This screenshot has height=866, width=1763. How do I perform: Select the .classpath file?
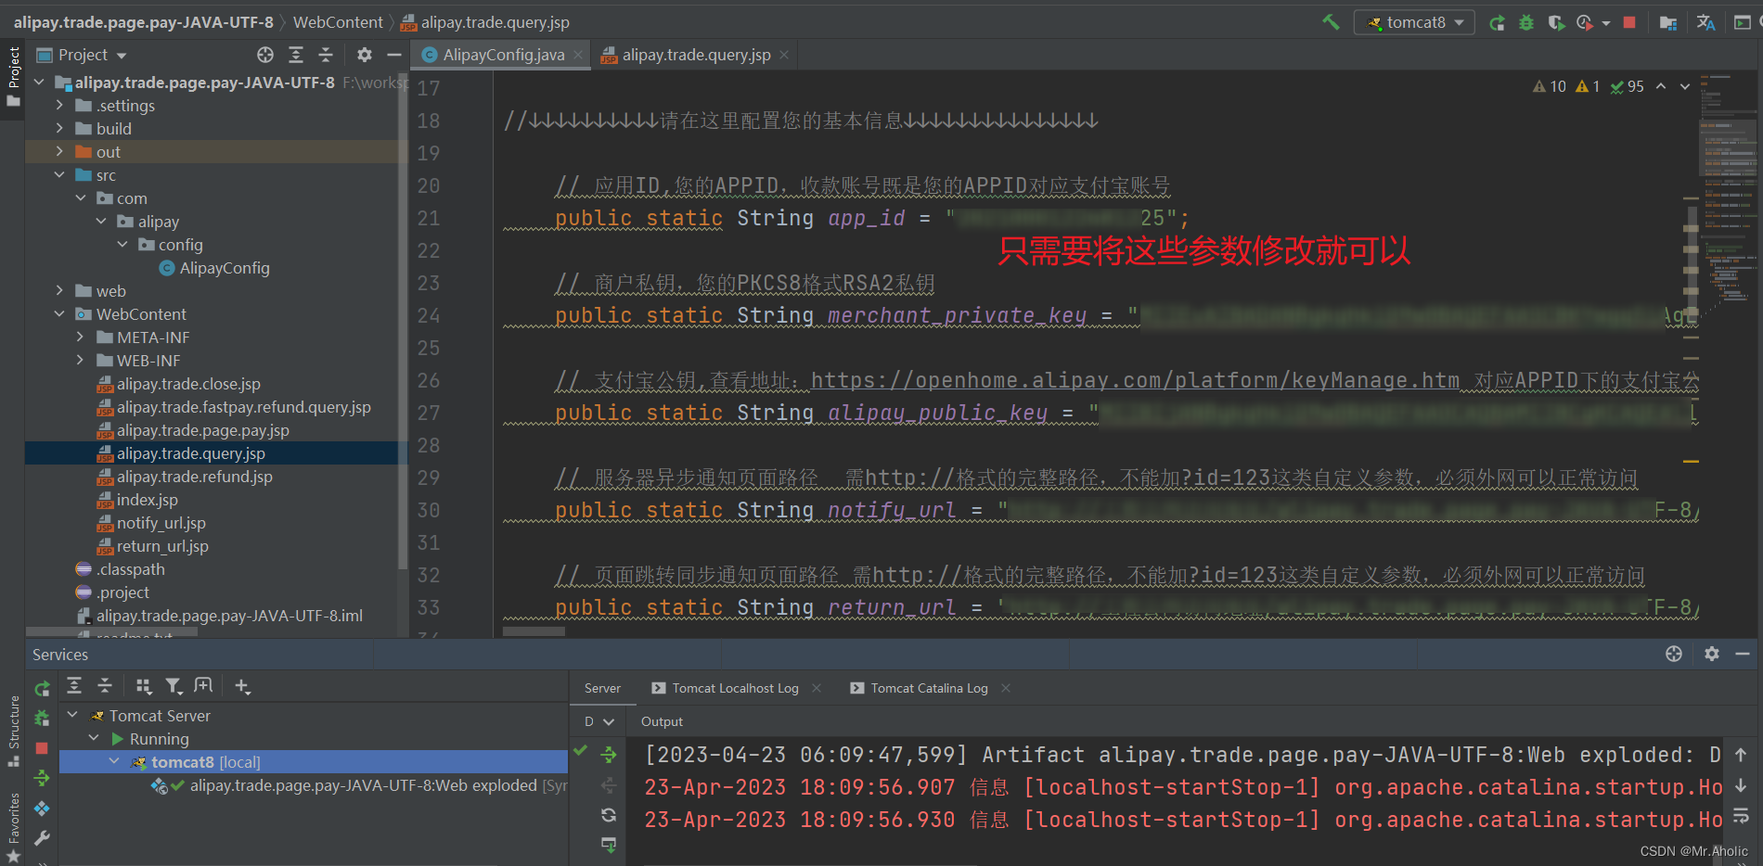tap(130, 569)
